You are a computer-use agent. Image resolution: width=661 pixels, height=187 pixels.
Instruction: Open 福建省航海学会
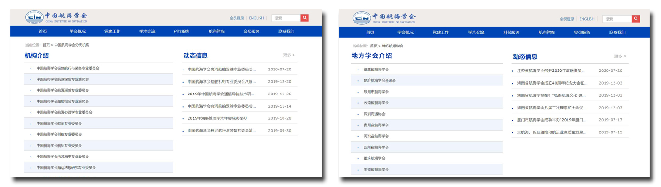376,70
